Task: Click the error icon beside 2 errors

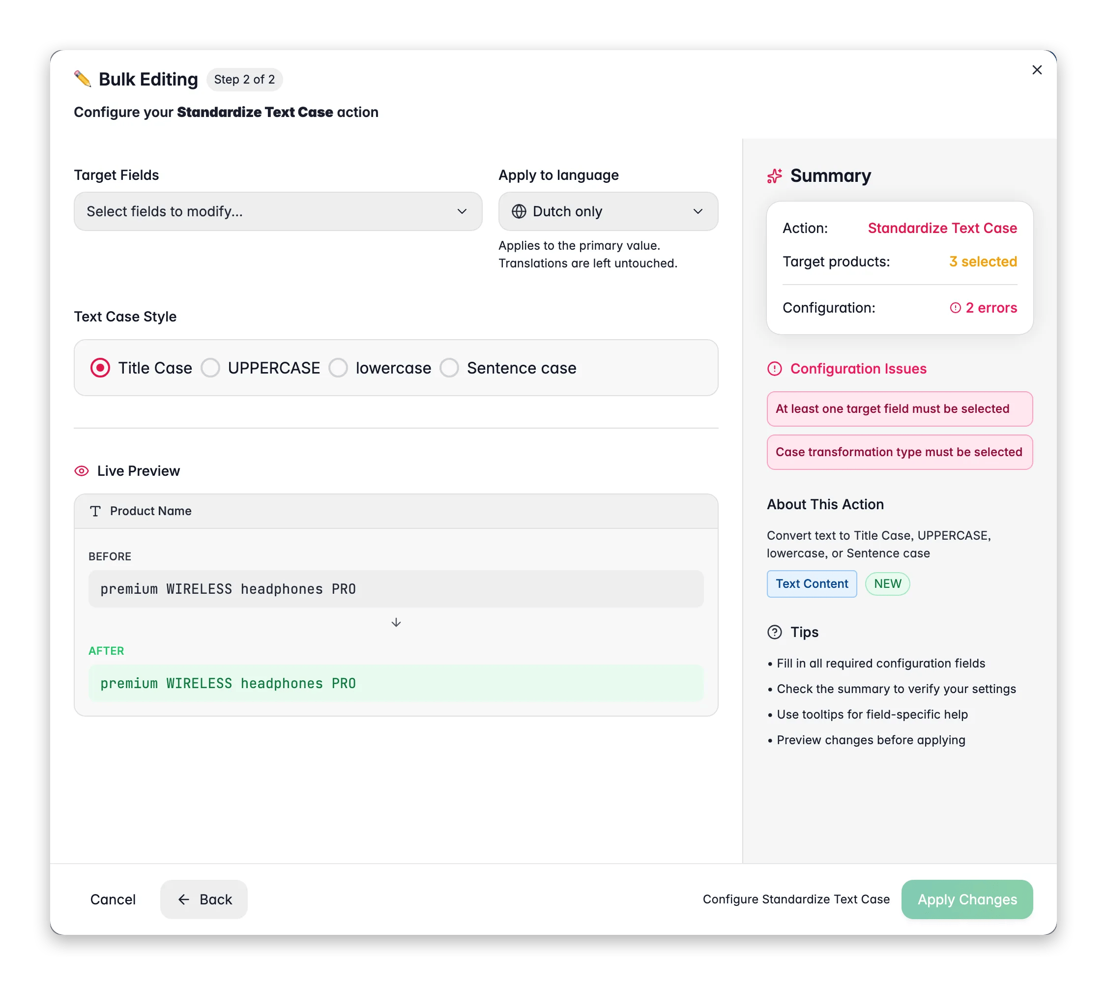Action: point(956,308)
